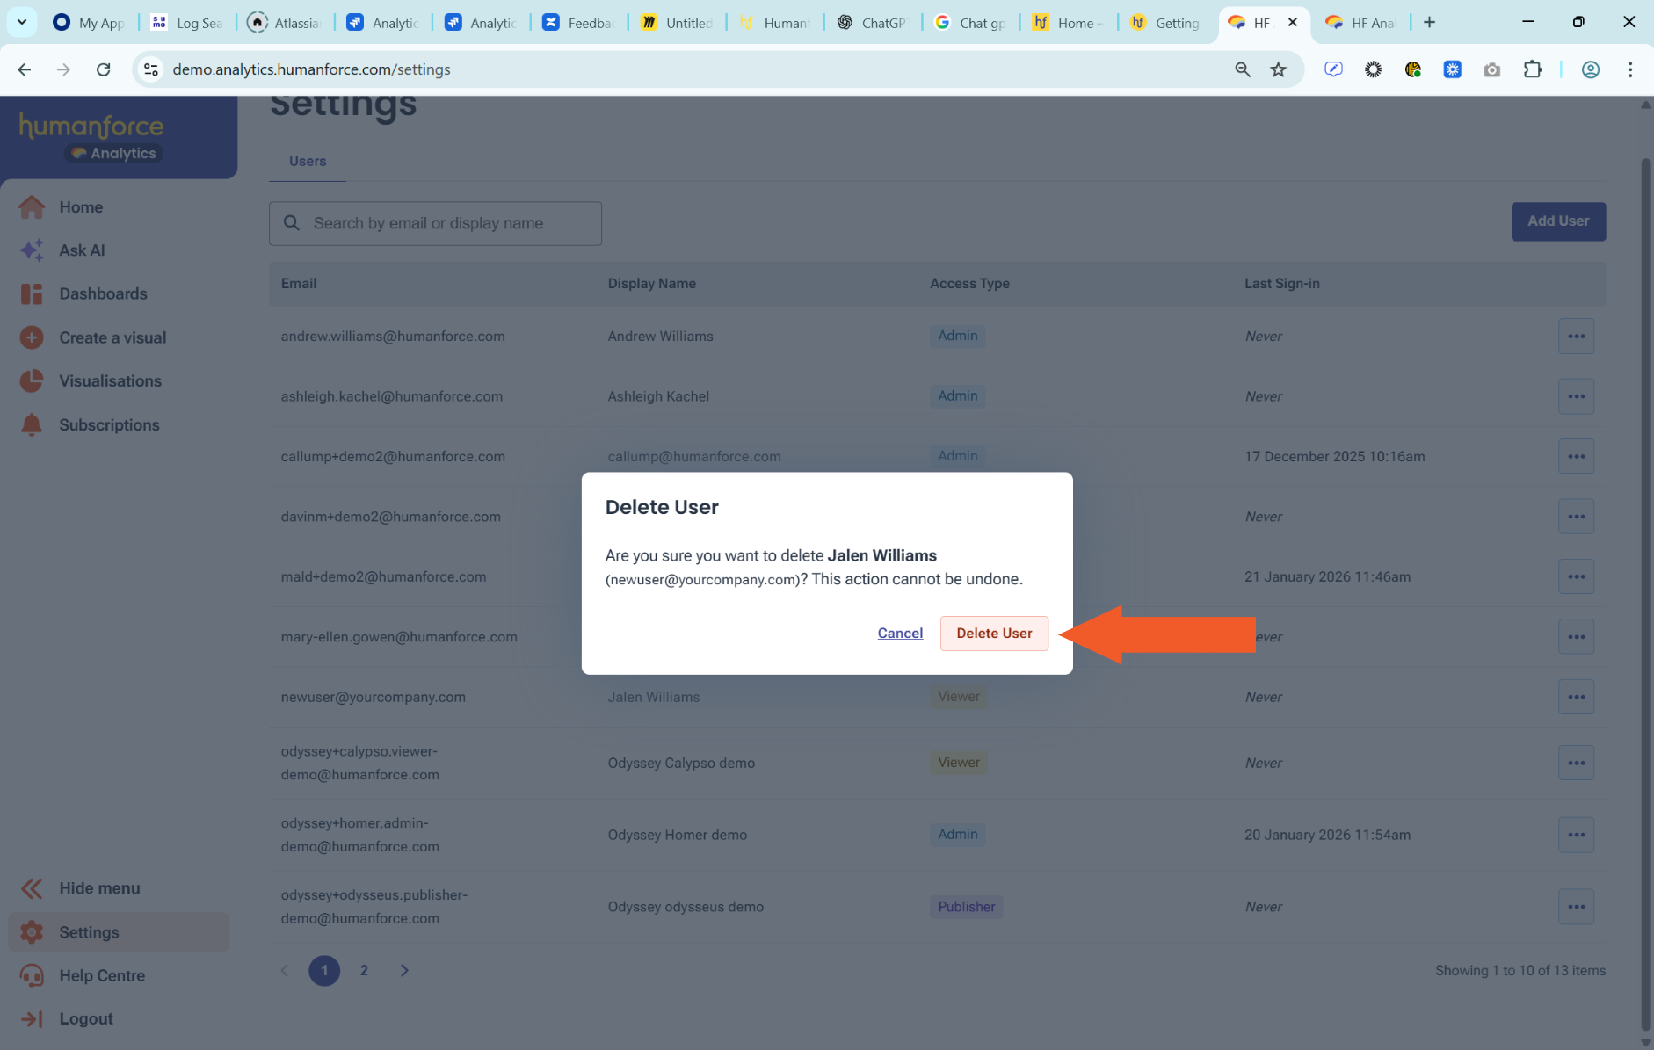This screenshot has height=1050, width=1654.
Task: Bookmark this page with star icon
Action: [1278, 69]
